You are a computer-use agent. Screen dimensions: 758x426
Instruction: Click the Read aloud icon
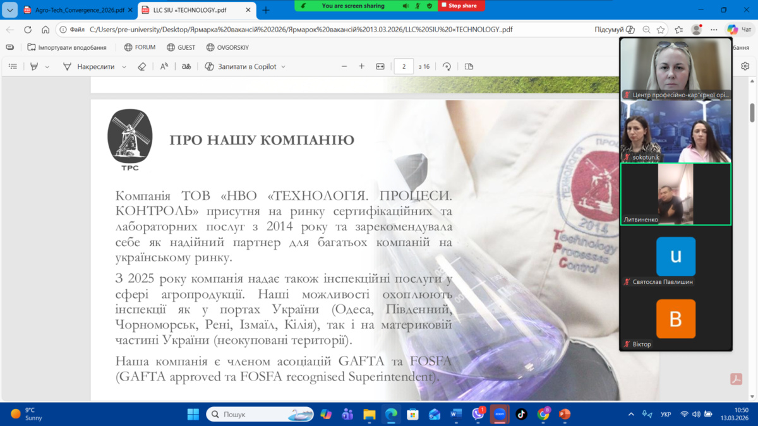click(x=164, y=66)
